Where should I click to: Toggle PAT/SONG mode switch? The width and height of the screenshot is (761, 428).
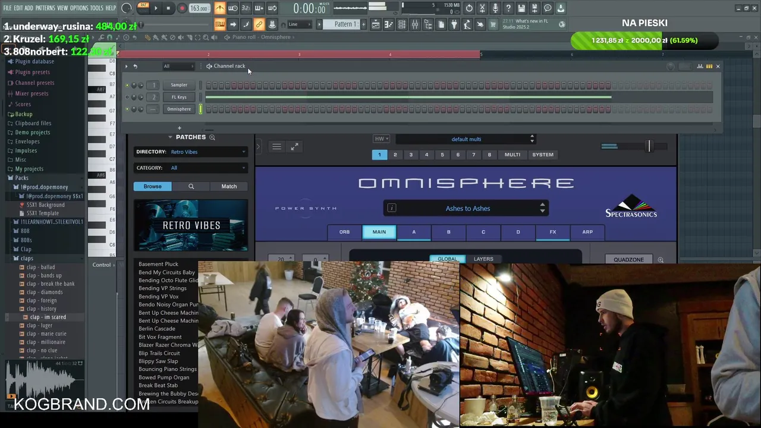tap(143, 8)
